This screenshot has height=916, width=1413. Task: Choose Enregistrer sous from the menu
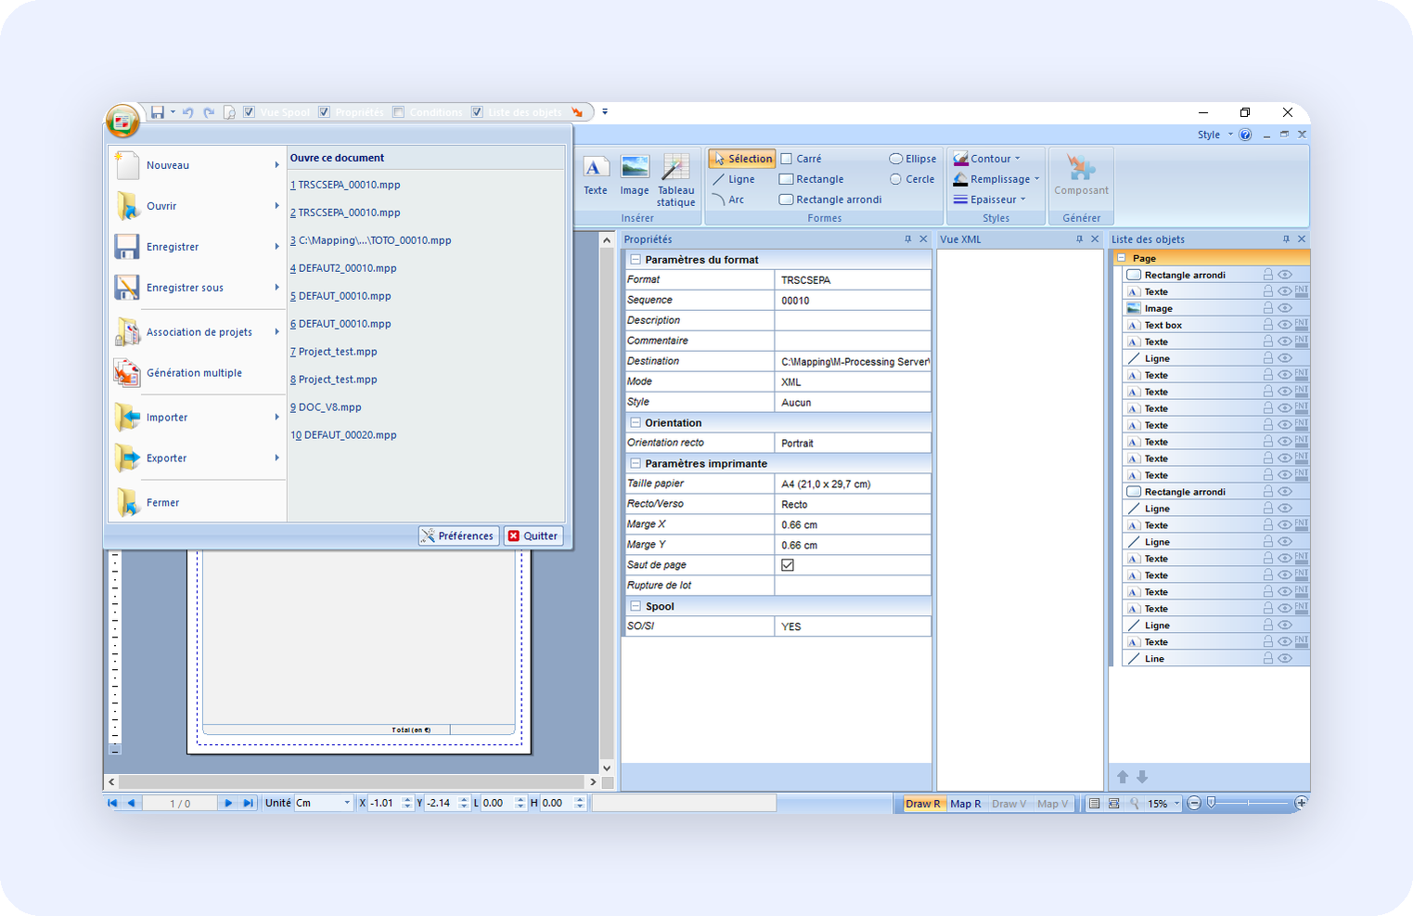tap(197, 288)
